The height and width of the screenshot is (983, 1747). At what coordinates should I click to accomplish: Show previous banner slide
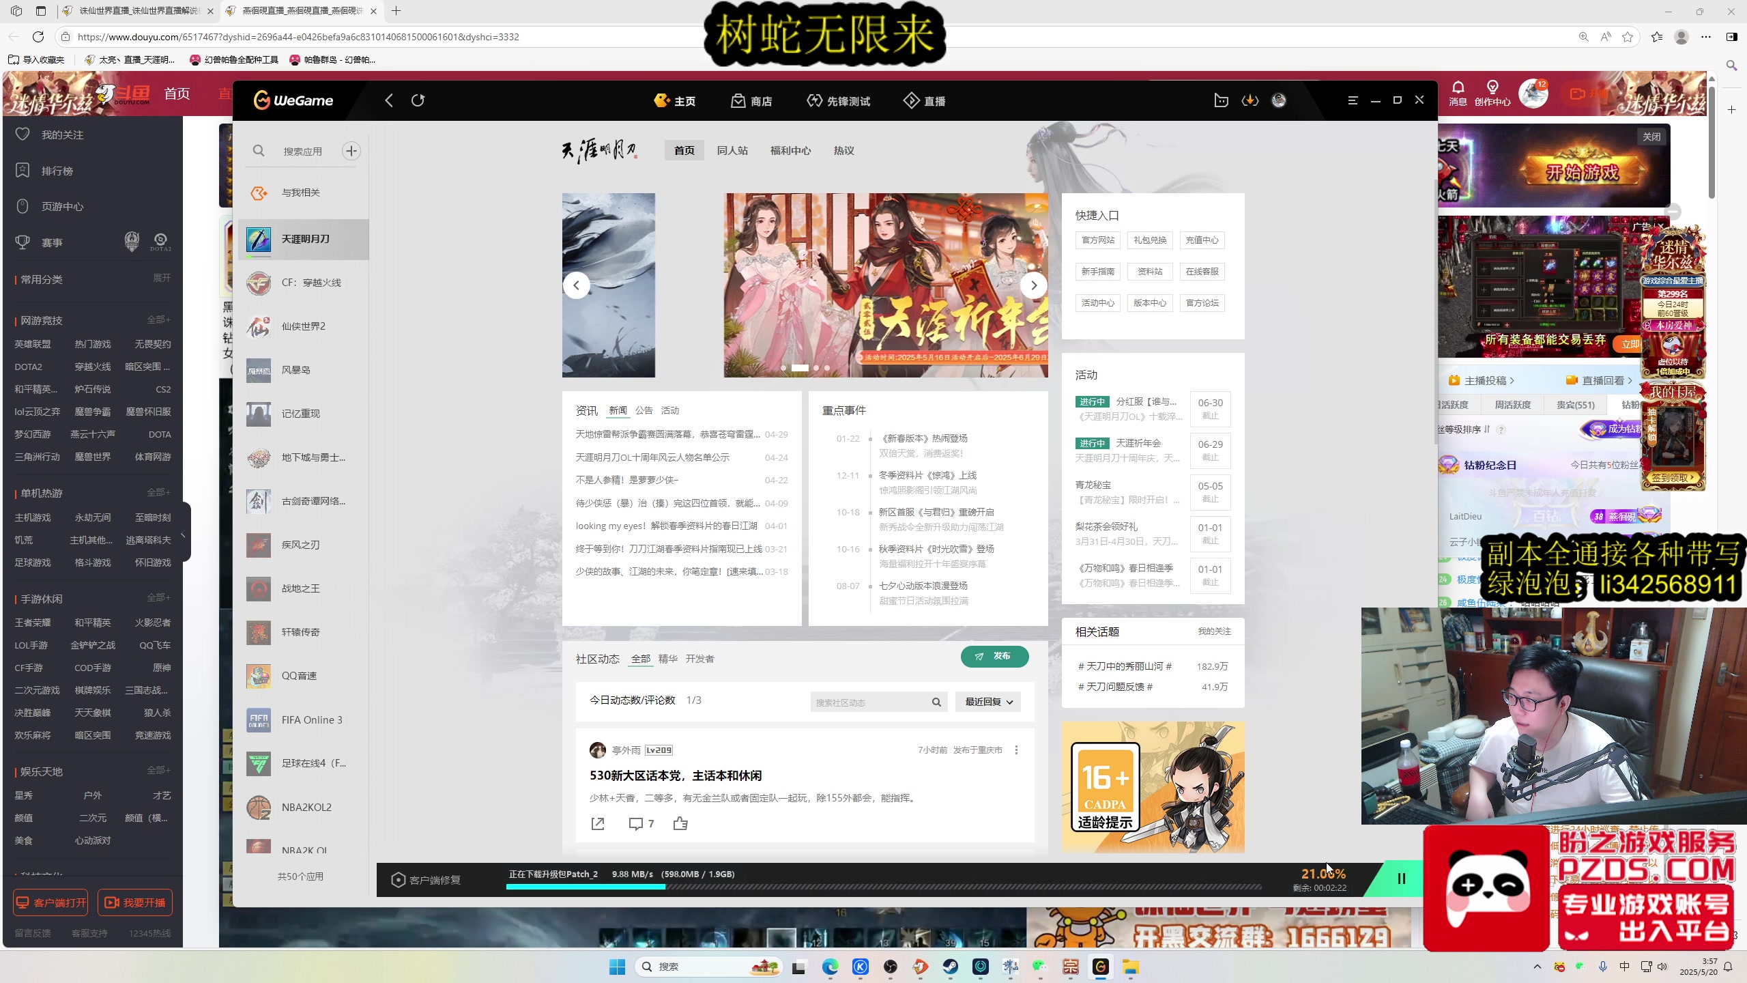point(577,285)
